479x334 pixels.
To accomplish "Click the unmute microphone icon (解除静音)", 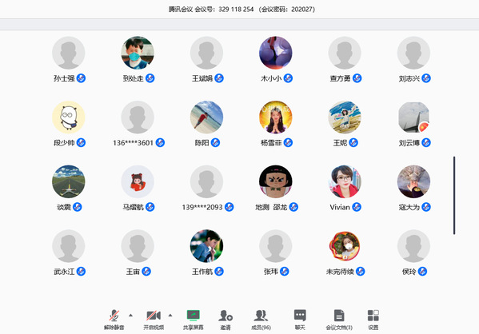I will tap(114, 316).
